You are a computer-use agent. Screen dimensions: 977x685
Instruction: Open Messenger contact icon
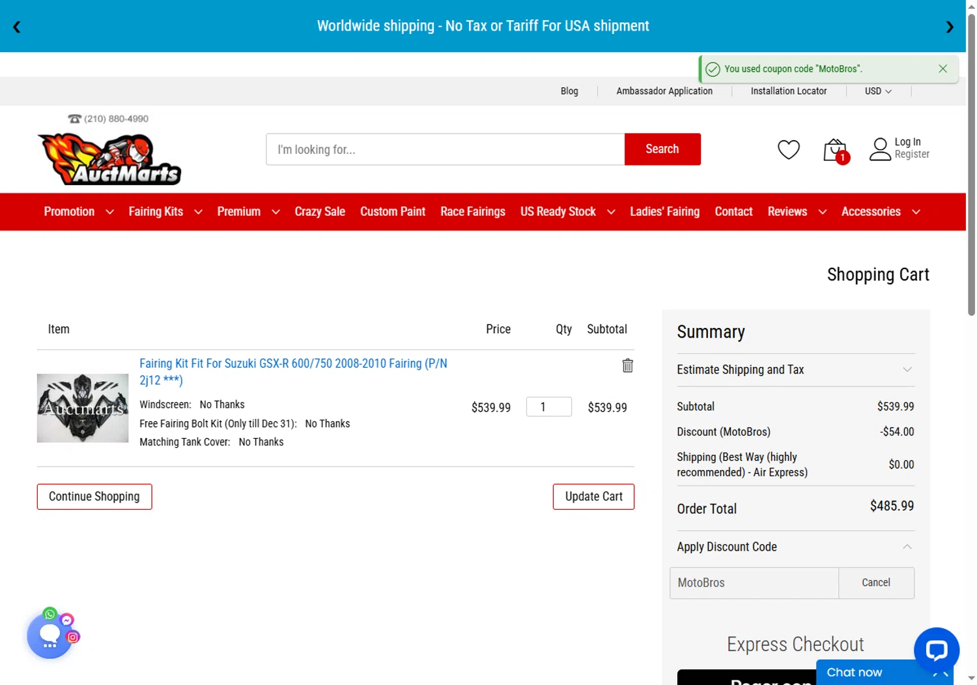tap(66, 620)
